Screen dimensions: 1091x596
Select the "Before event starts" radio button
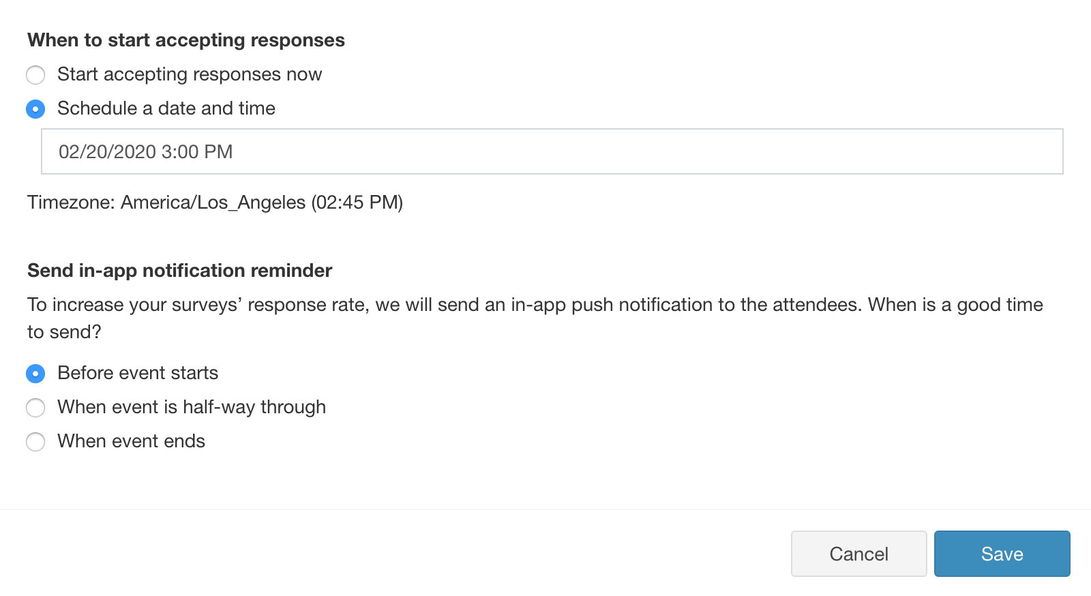point(35,374)
